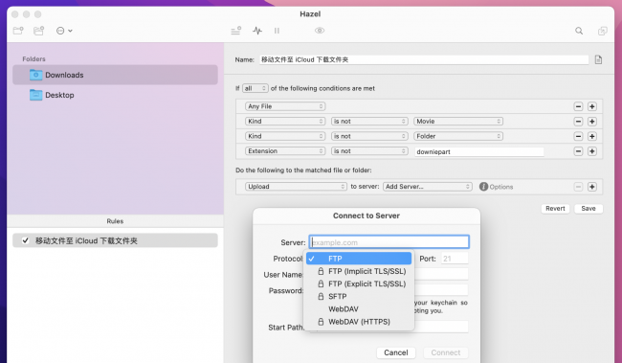Add condition after Kind is not Folder
Image resolution: width=622 pixels, height=363 pixels.
tap(591, 136)
